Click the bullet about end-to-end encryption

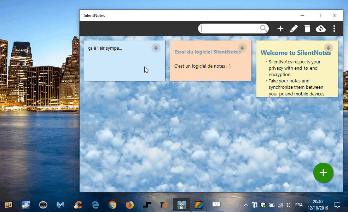click(295, 68)
